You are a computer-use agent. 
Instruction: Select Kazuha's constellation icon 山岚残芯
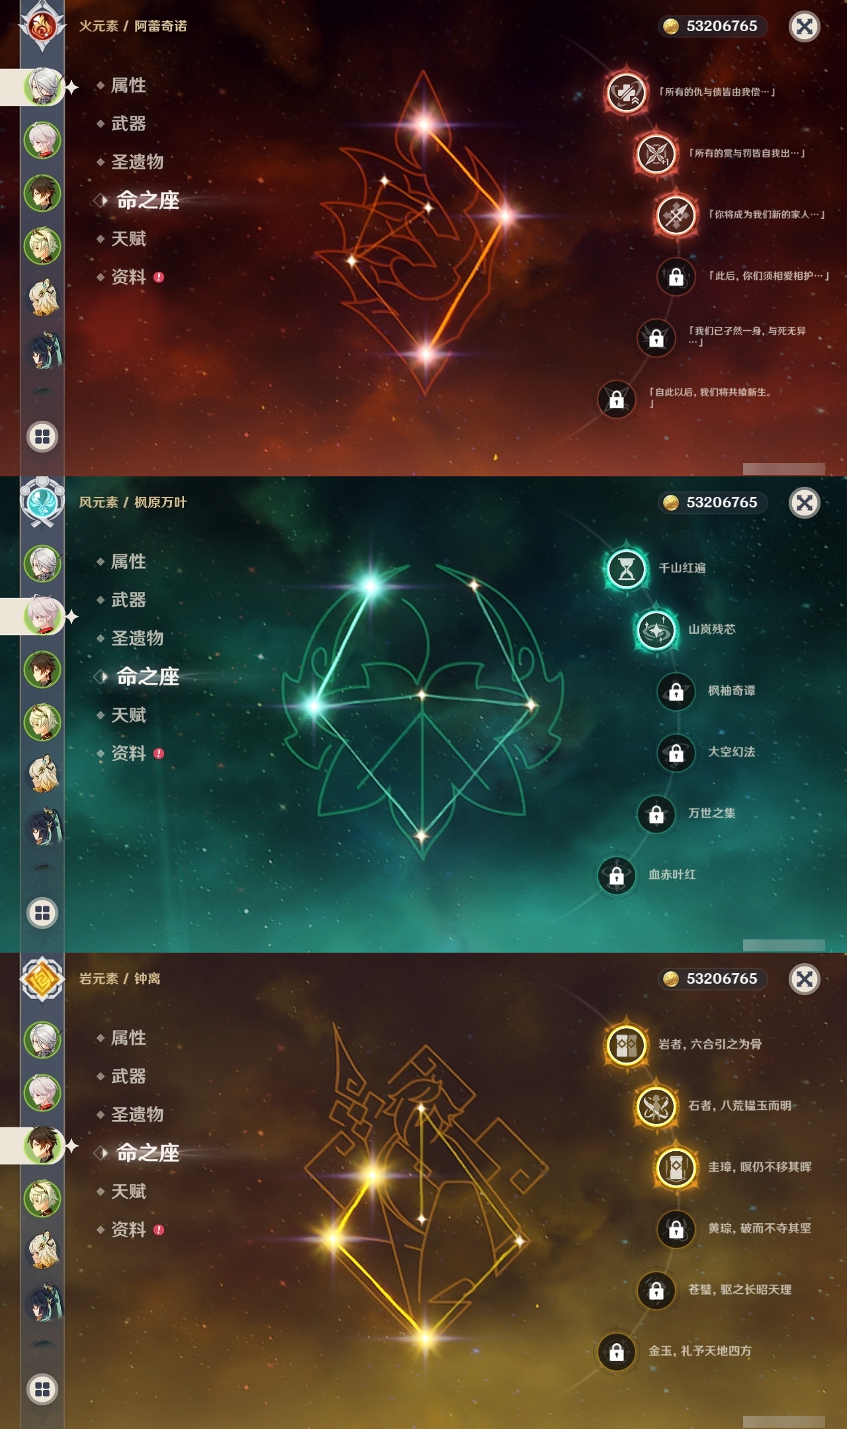(x=656, y=630)
